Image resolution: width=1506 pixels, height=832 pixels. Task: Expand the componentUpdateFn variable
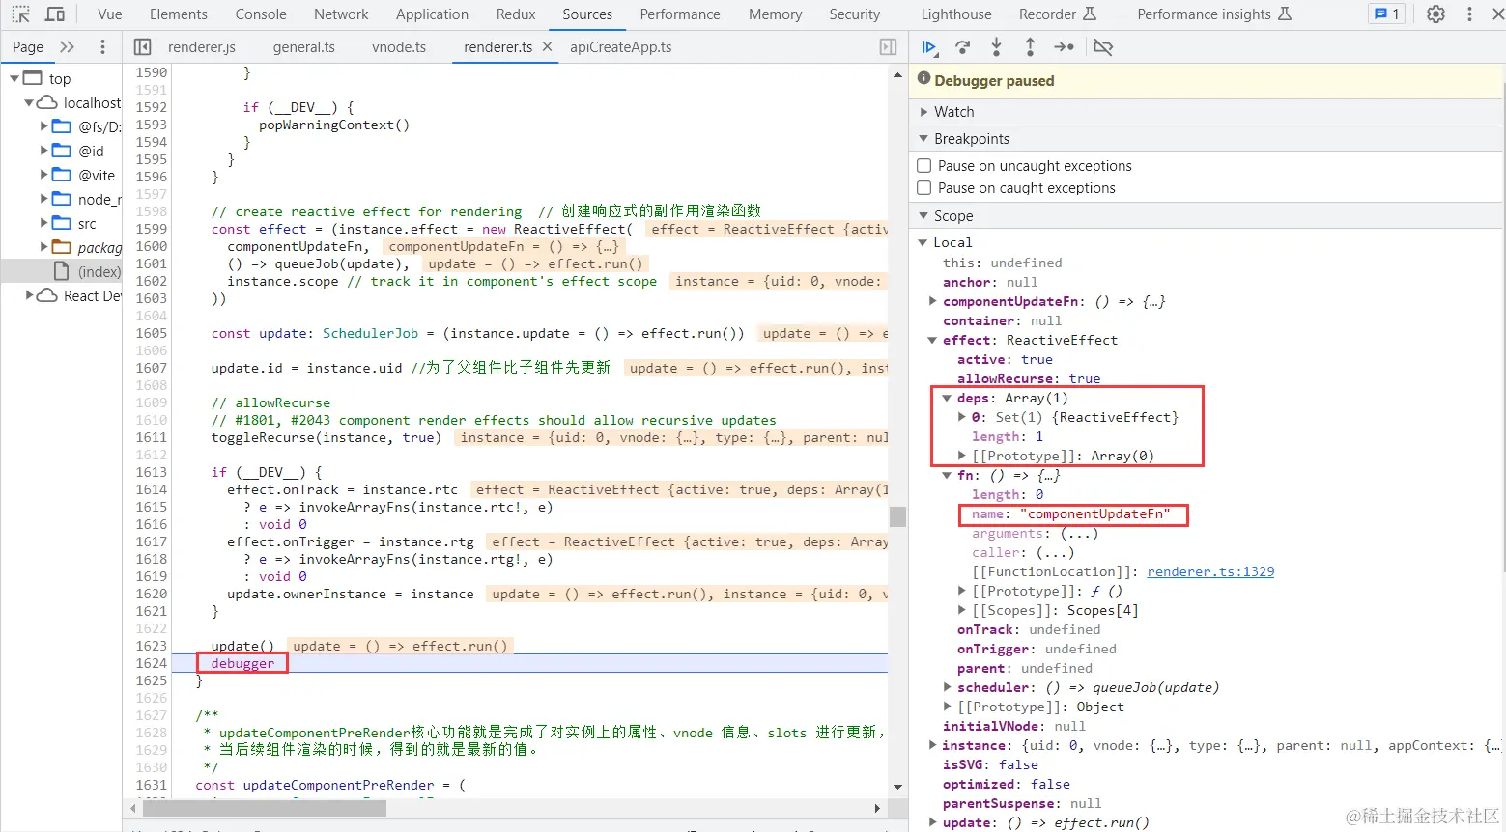tap(933, 301)
